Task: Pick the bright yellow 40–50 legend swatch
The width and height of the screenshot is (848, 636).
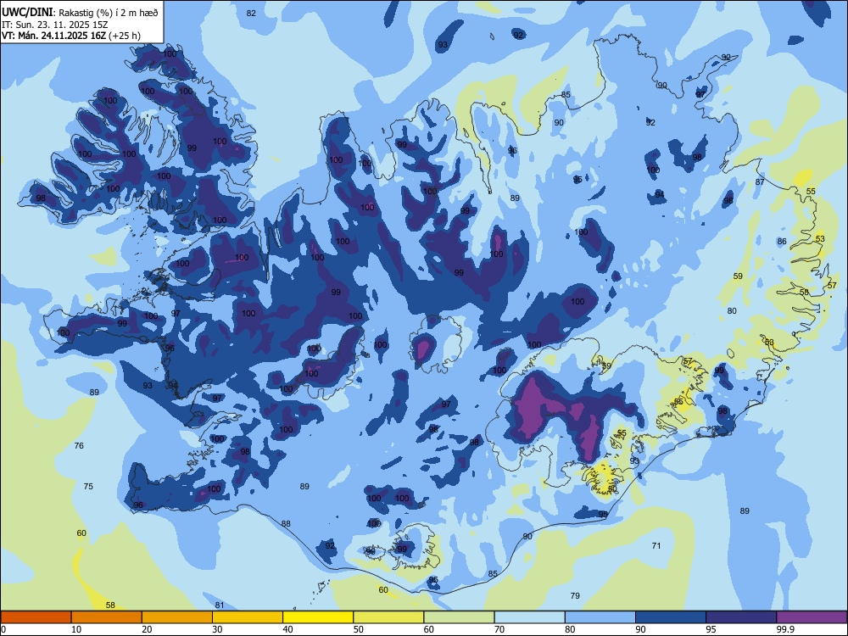Action: pyautogui.click(x=318, y=617)
